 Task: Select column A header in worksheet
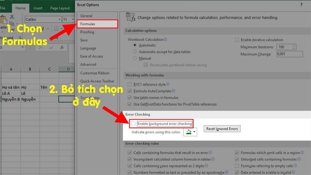click(11, 69)
